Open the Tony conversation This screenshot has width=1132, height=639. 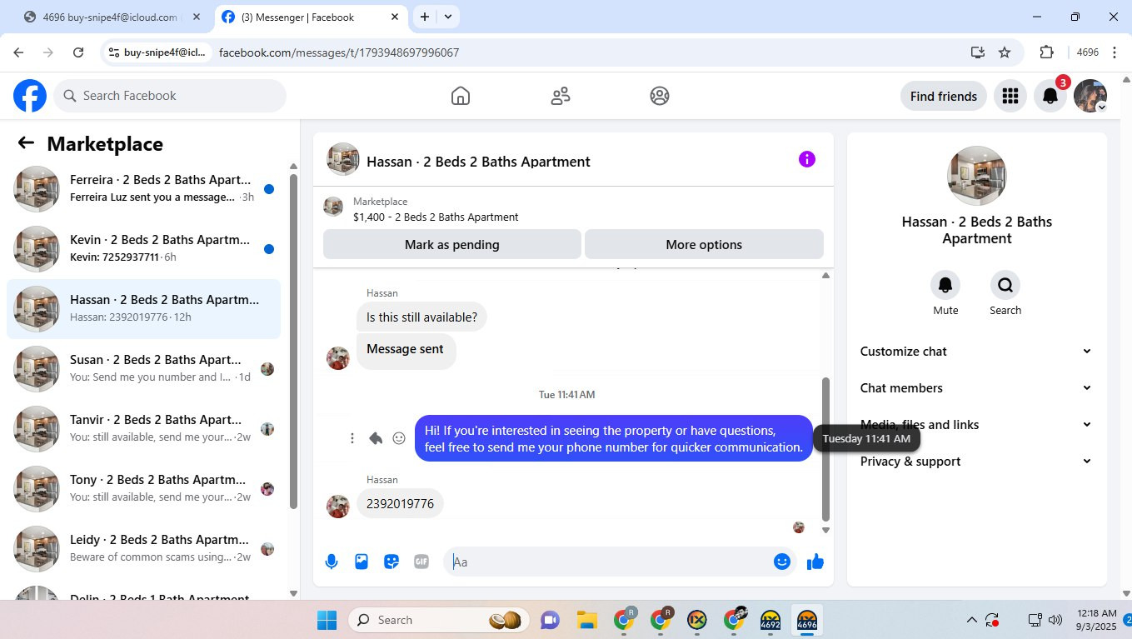(144, 489)
